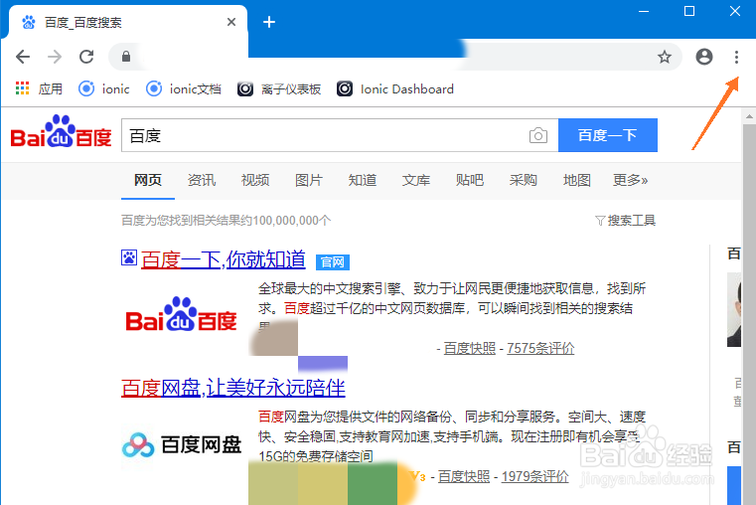This screenshot has width=756, height=505.
Task: Switch to the 采购 tab
Action: tap(524, 180)
